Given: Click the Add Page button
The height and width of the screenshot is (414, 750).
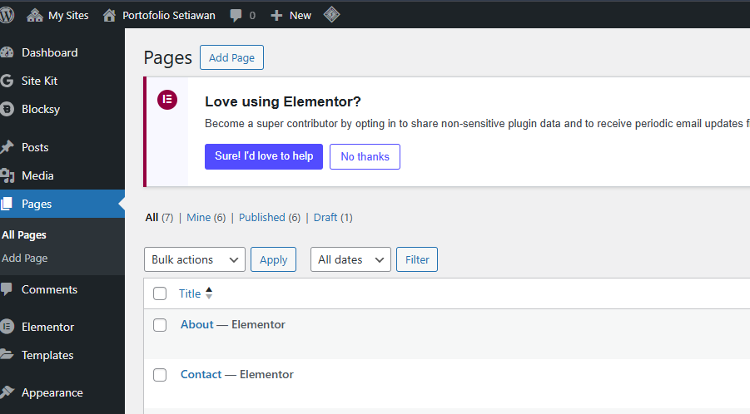Looking at the screenshot, I should (231, 57).
